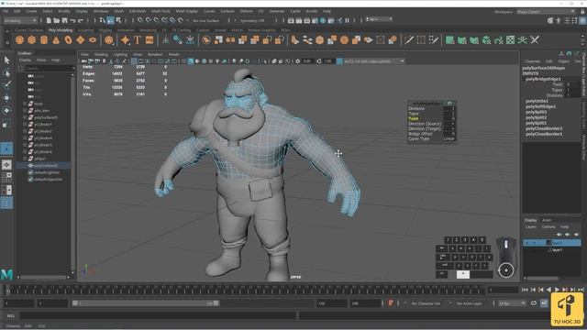Select the highlighted polySurface row in Outliner
Viewport: 587px width, 330px height.
[x=44, y=165]
